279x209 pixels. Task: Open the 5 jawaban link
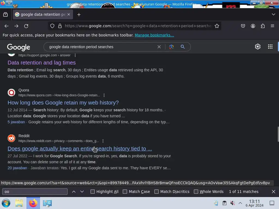point(16,122)
